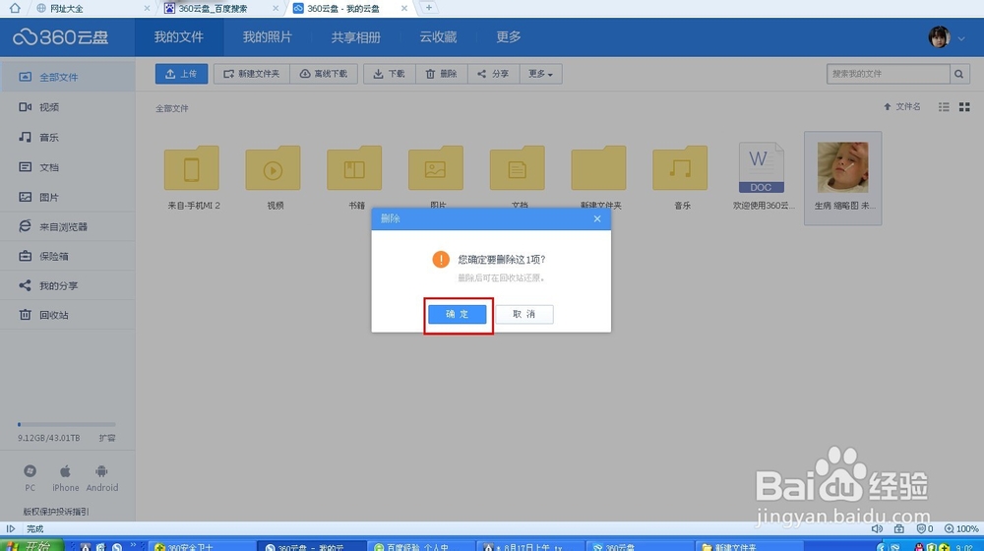Click the 全部文件 breadcrumb
The image size is (984, 551).
(172, 108)
